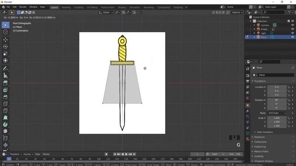Switch to the Sculpting workspace tab
296x166 pixels.
pyautogui.click(x=79, y=7)
